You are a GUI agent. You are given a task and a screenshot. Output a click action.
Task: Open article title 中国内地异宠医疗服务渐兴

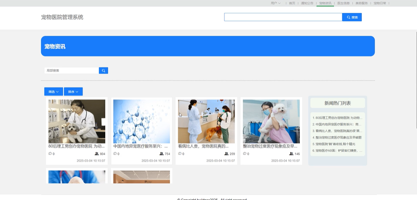pyautogui.click(x=140, y=146)
